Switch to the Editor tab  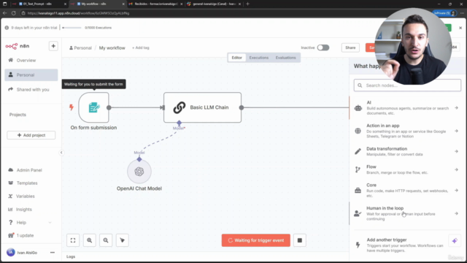tap(236, 58)
